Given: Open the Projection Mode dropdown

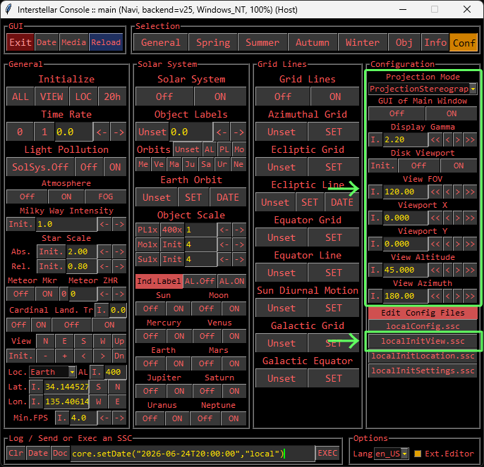Looking at the screenshot, I should coord(473,89).
